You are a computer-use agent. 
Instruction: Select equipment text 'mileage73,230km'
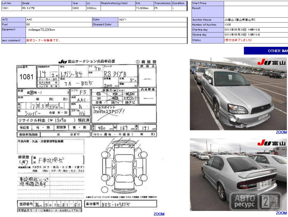pos(42,30)
